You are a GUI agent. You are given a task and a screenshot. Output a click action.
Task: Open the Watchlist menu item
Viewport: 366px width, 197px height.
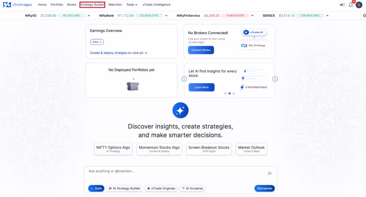[x=115, y=5]
